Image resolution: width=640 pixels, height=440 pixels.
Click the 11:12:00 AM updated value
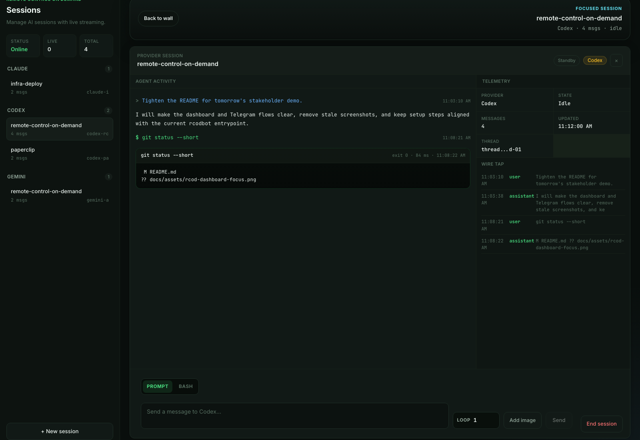tap(575, 126)
